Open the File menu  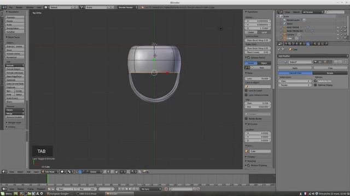click(11, 7)
